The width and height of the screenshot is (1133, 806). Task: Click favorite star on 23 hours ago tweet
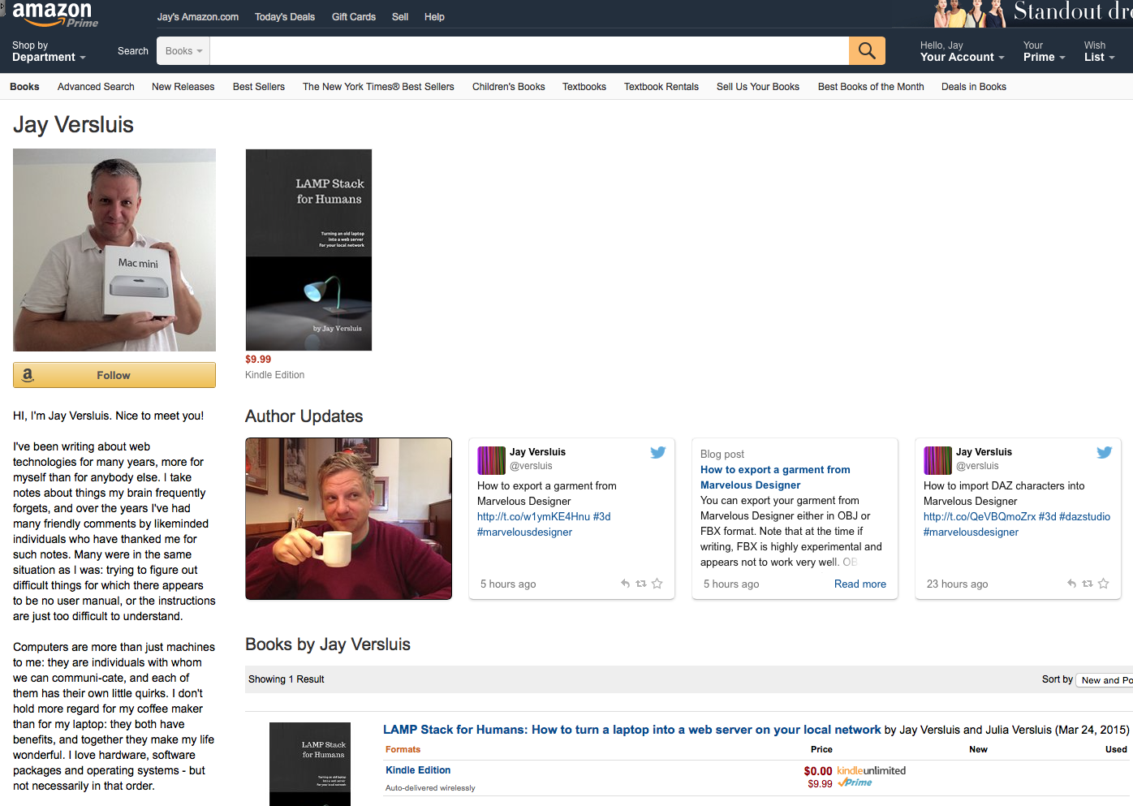click(1104, 584)
